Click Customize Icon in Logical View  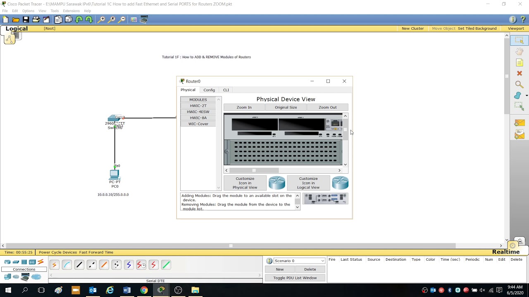[x=308, y=183]
